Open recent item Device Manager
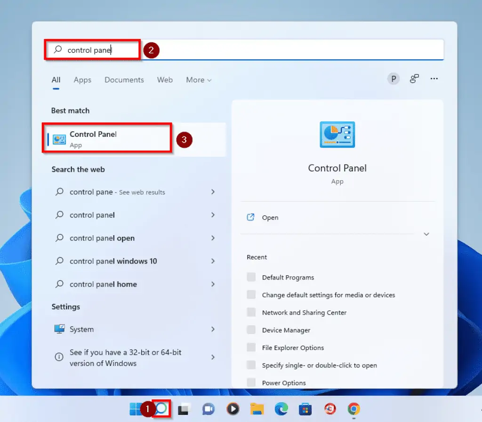Viewport: 482px width, 422px height. (286, 330)
